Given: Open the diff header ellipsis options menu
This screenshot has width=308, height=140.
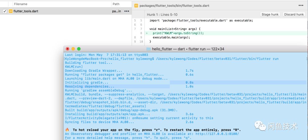Looking at the screenshot, I should tap(301, 5).
